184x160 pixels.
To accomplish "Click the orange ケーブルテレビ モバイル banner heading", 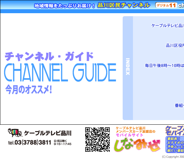I will [175, 131].
